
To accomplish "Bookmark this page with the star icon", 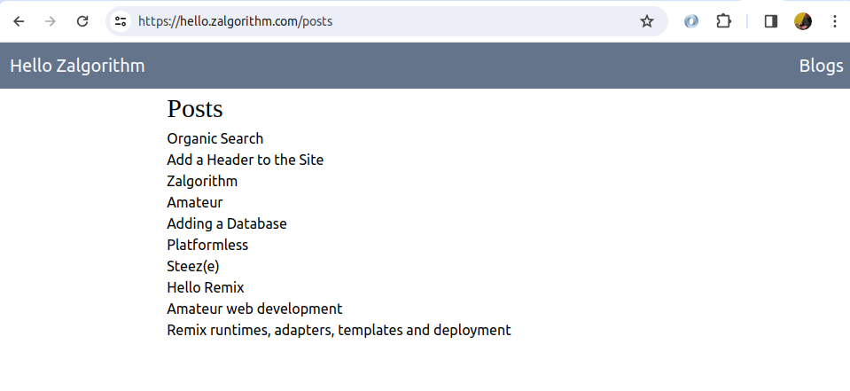I will pos(647,21).
